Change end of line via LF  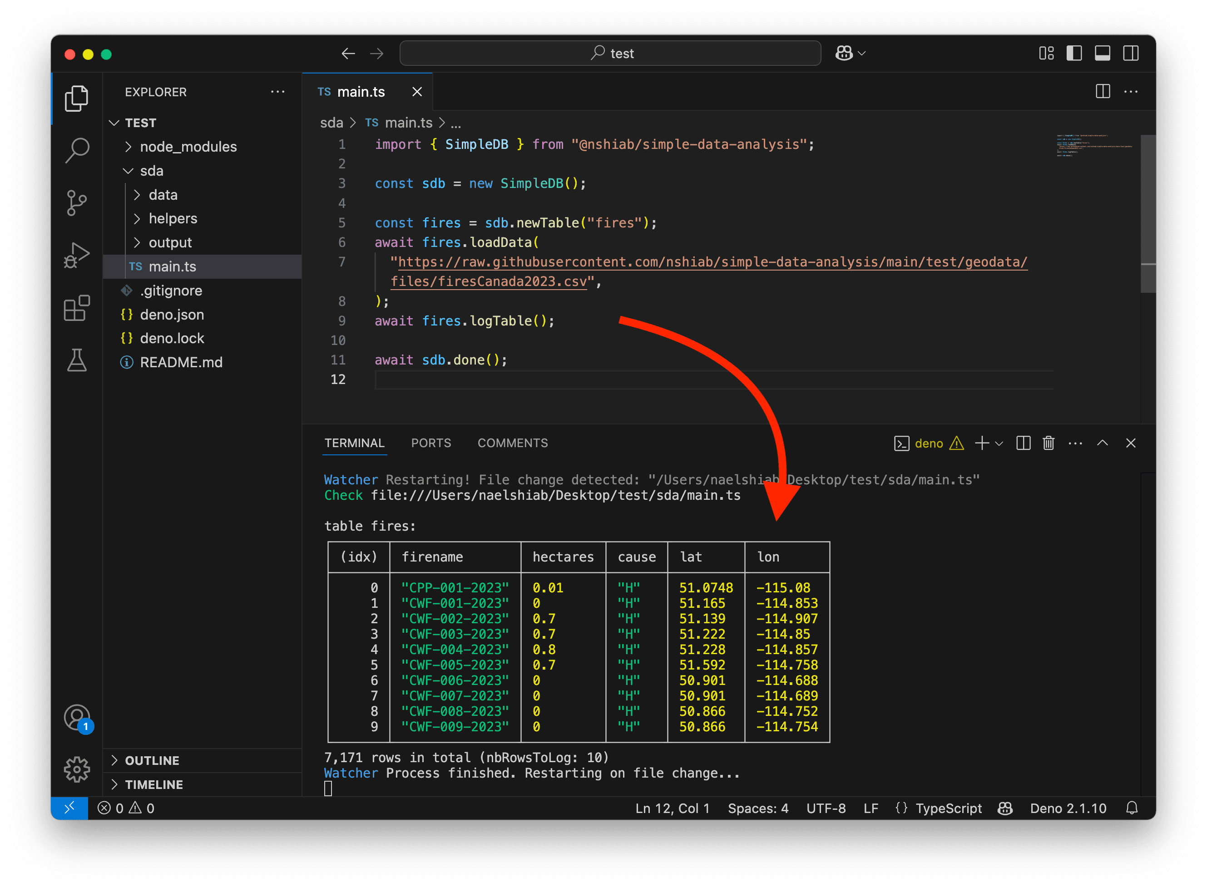(x=871, y=808)
